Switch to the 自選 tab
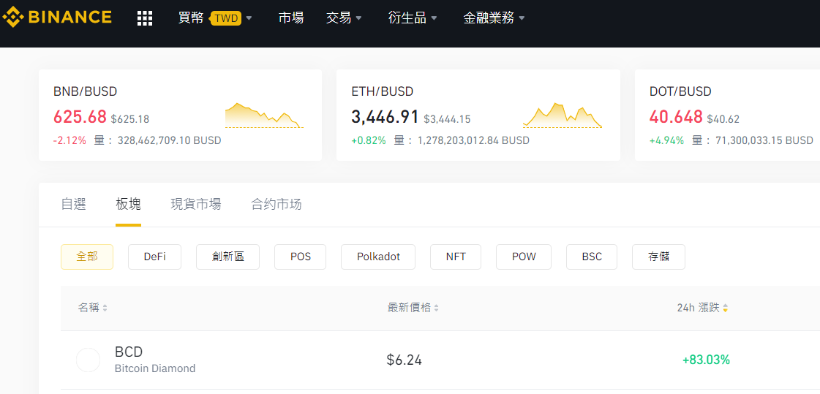This screenshot has height=394, width=820. click(x=74, y=205)
